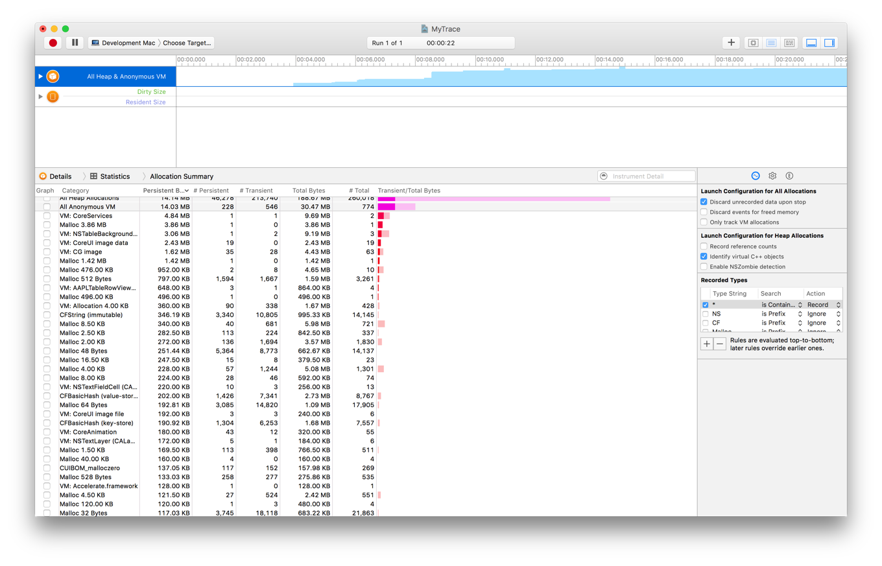Toggle the right inspector pane

coord(829,43)
